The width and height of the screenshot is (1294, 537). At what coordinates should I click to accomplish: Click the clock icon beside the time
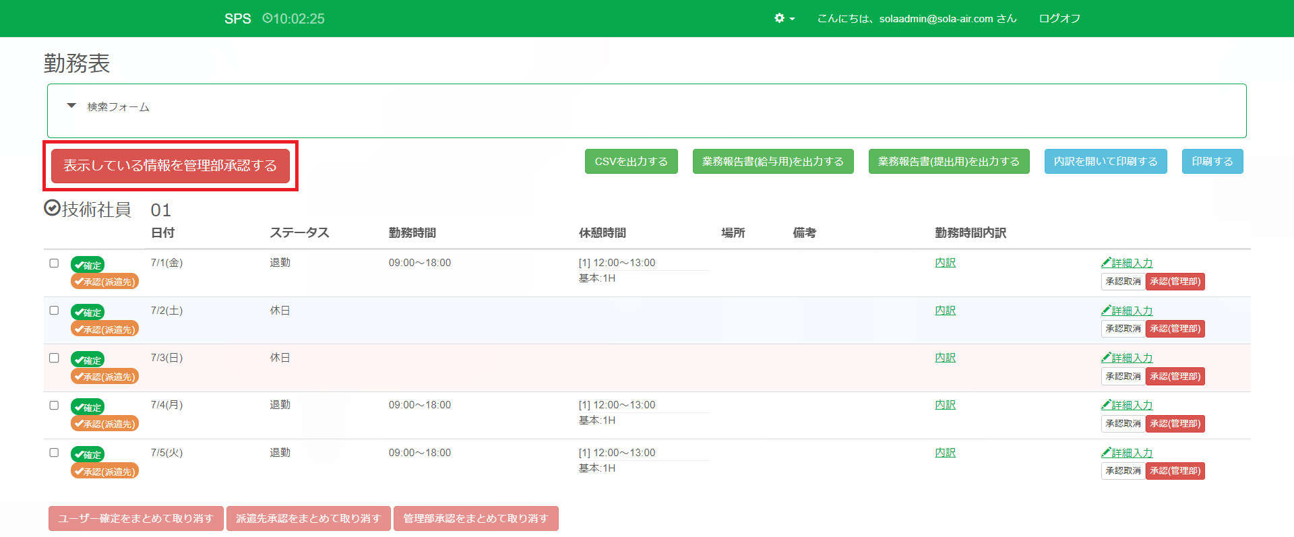coord(267,18)
